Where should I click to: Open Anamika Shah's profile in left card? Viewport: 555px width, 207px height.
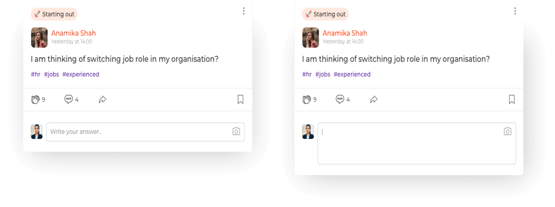coord(73,33)
